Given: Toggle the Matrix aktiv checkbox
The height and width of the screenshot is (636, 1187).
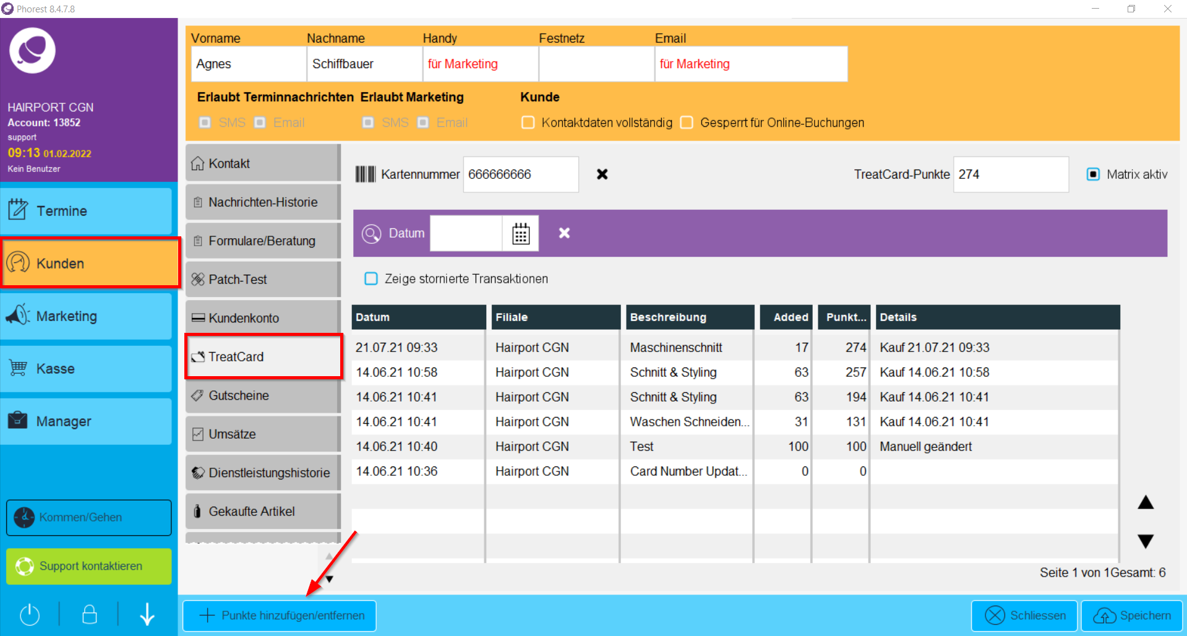Looking at the screenshot, I should click(1093, 174).
